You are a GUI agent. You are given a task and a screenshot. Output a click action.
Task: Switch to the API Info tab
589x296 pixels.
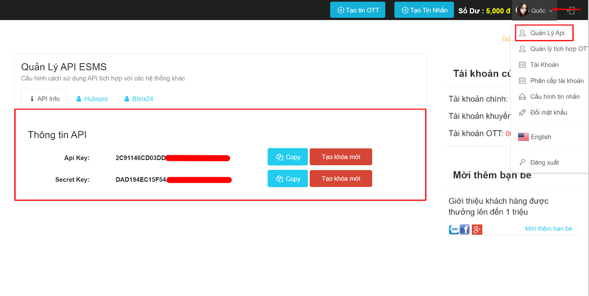44,99
